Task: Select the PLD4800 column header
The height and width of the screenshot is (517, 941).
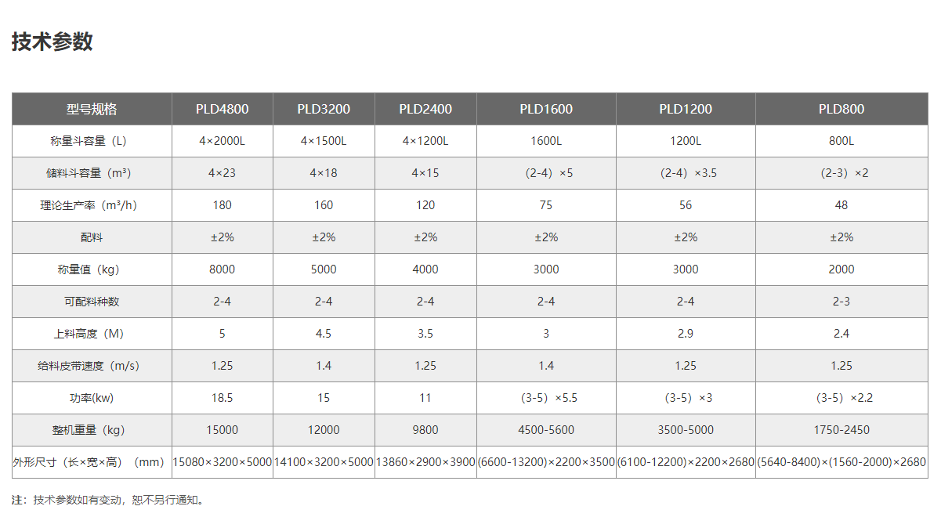Action: (223, 109)
